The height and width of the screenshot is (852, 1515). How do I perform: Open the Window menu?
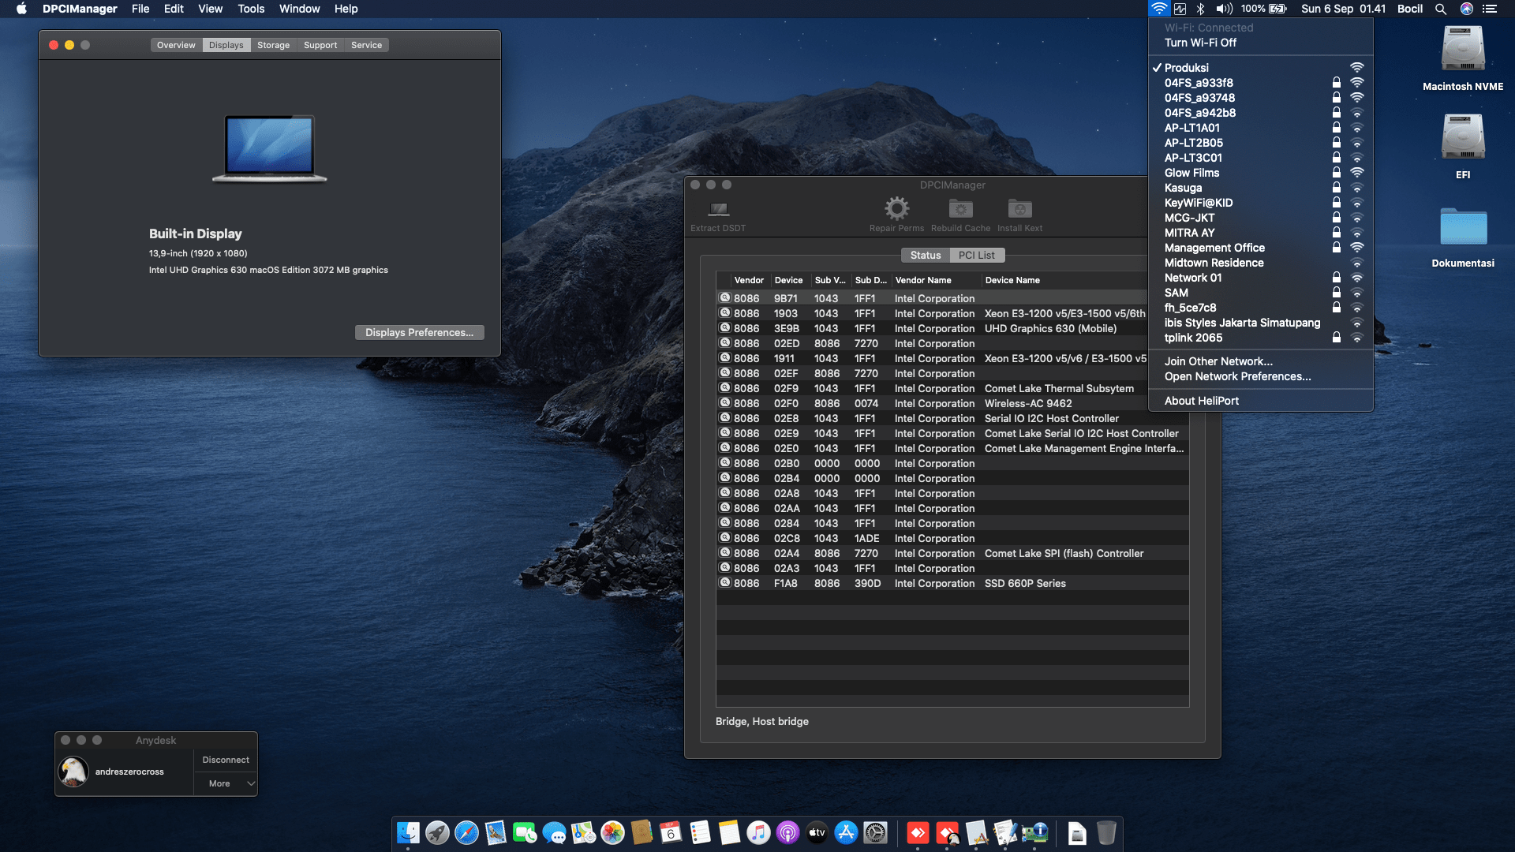click(x=299, y=9)
